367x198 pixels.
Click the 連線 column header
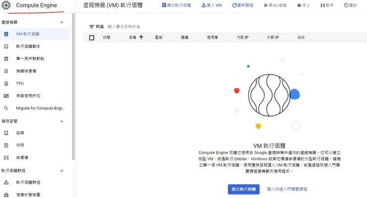click(x=301, y=37)
